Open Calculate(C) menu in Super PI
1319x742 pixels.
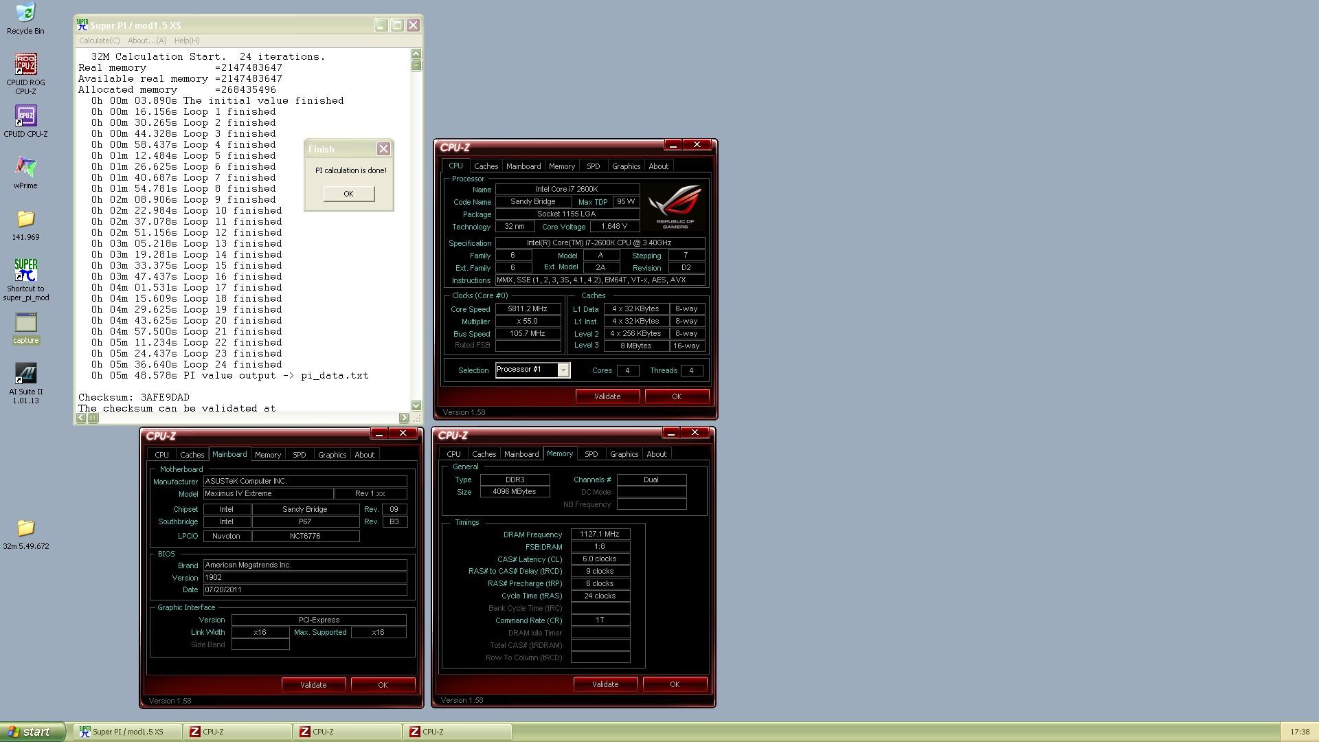coord(100,41)
